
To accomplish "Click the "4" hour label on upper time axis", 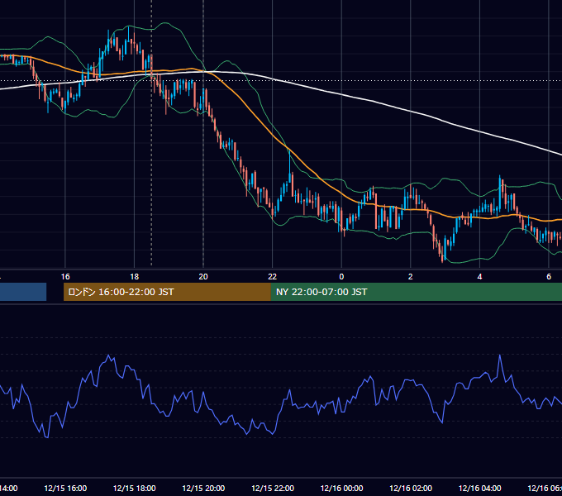I will (x=479, y=277).
